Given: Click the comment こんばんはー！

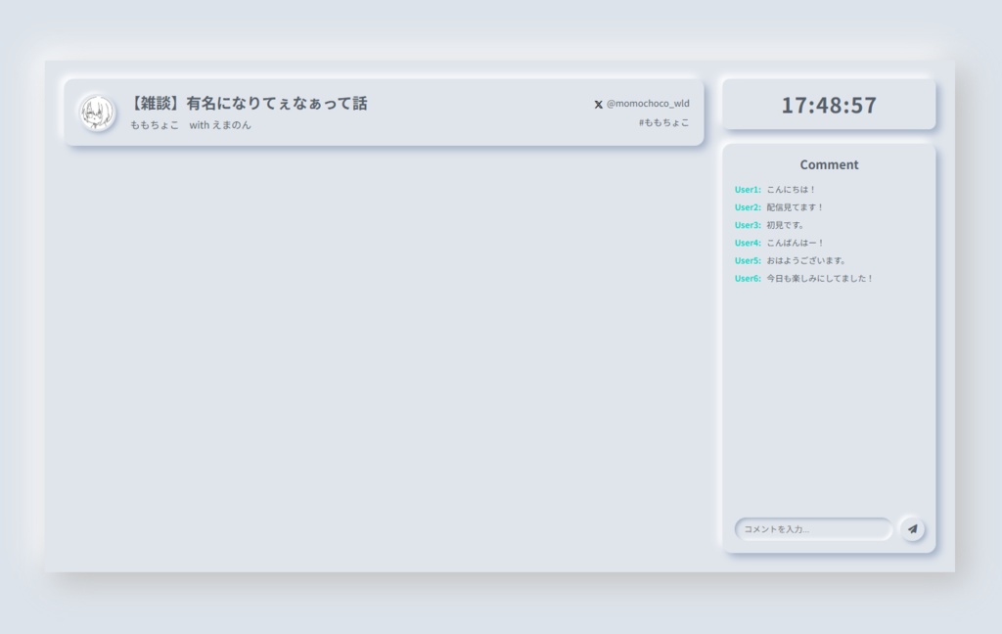Looking at the screenshot, I should 796,244.
